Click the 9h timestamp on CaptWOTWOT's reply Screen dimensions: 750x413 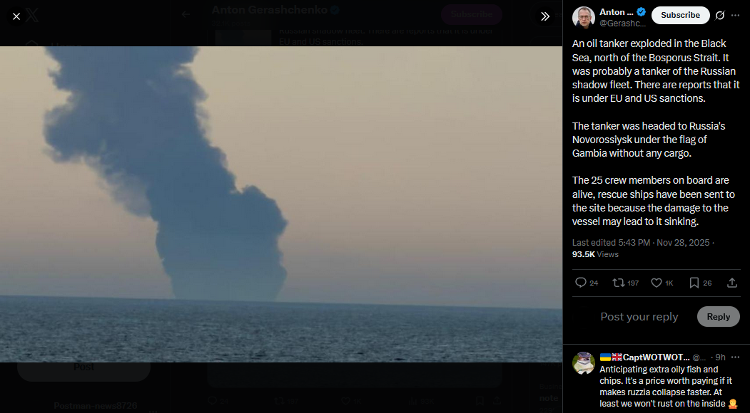[x=720, y=357]
